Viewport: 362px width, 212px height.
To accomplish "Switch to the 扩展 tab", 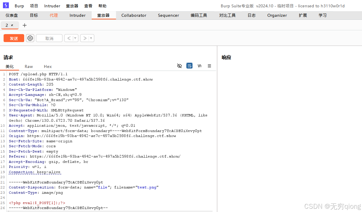I will point(303,15).
